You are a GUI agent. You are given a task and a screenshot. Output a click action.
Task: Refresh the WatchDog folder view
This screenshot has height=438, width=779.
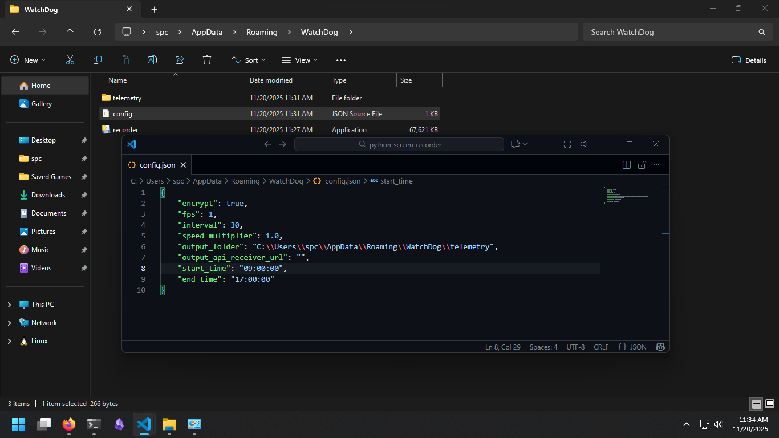coord(97,32)
